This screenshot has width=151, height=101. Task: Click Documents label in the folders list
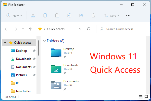point(71,81)
